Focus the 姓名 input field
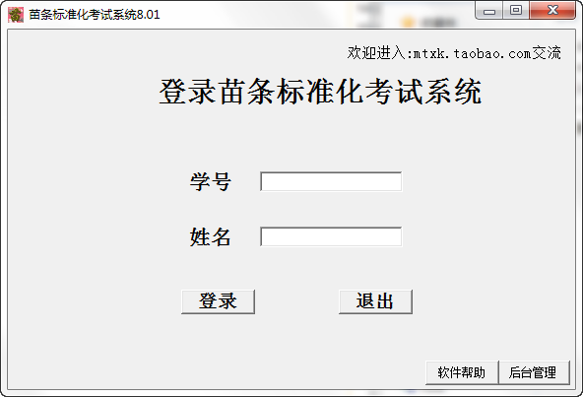 [331, 236]
